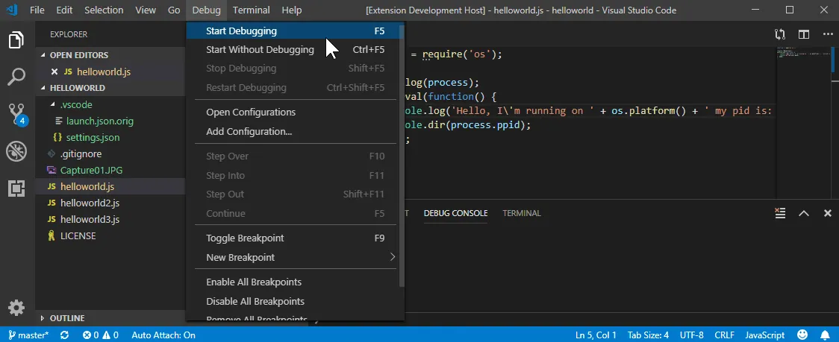The height and width of the screenshot is (342, 839).
Task: Choose Toggle Breakpoint
Action: [x=294, y=238]
